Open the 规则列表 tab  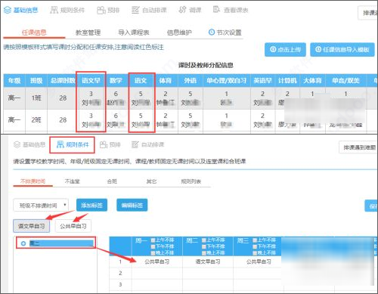click(191, 181)
